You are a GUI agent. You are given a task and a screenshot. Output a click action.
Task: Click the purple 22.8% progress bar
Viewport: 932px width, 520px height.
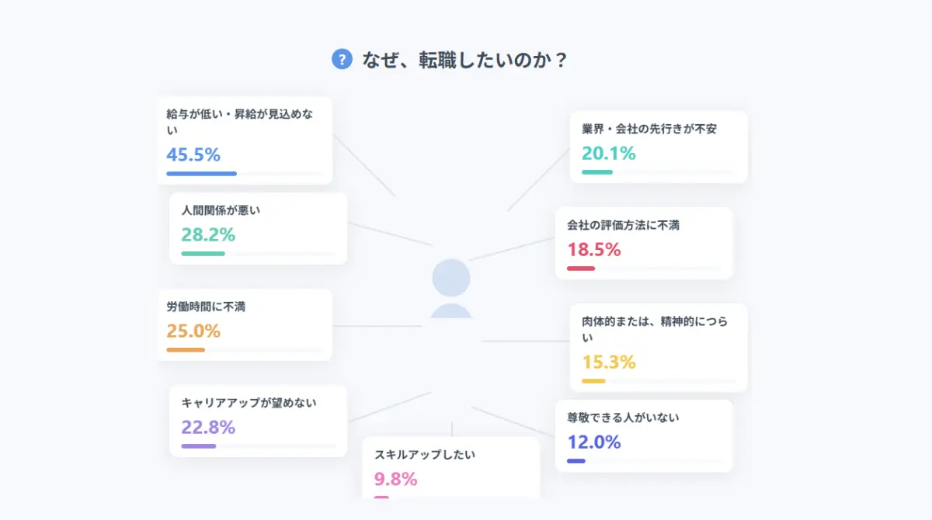[199, 446]
